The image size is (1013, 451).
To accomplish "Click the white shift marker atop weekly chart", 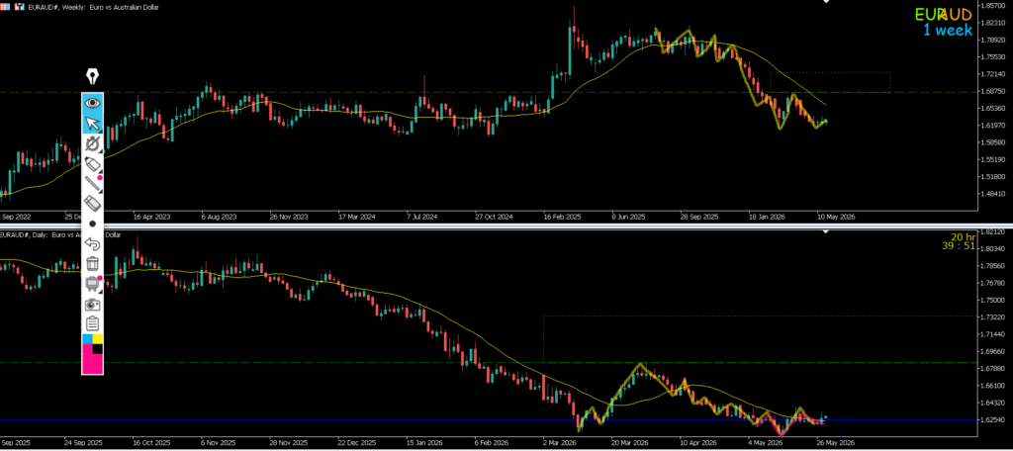I will 825,2.
